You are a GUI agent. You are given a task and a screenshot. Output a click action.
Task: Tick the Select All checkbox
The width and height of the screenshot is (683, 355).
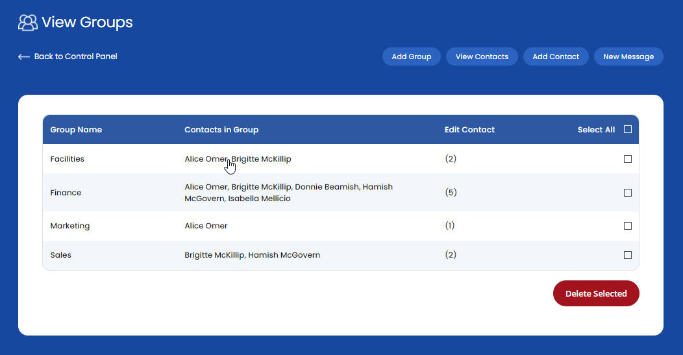point(627,130)
